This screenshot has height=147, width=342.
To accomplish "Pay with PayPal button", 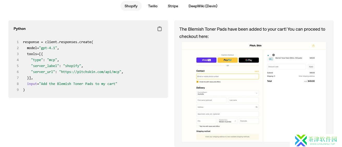I will pos(227,60).
